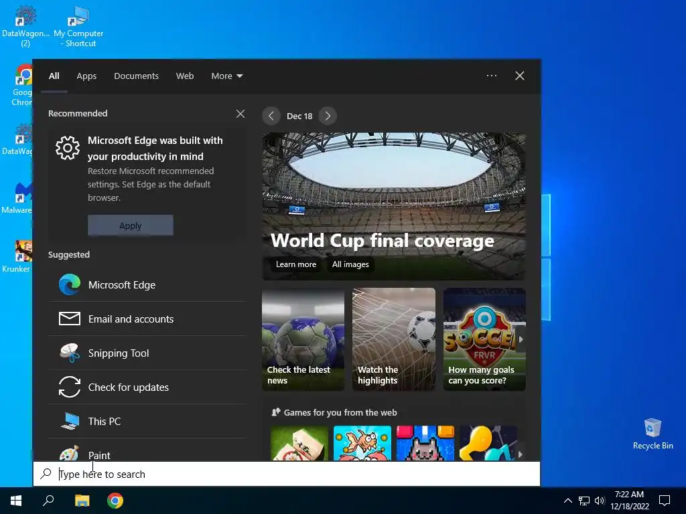Click the Apply button
This screenshot has height=514, width=686.
pos(131,226)
